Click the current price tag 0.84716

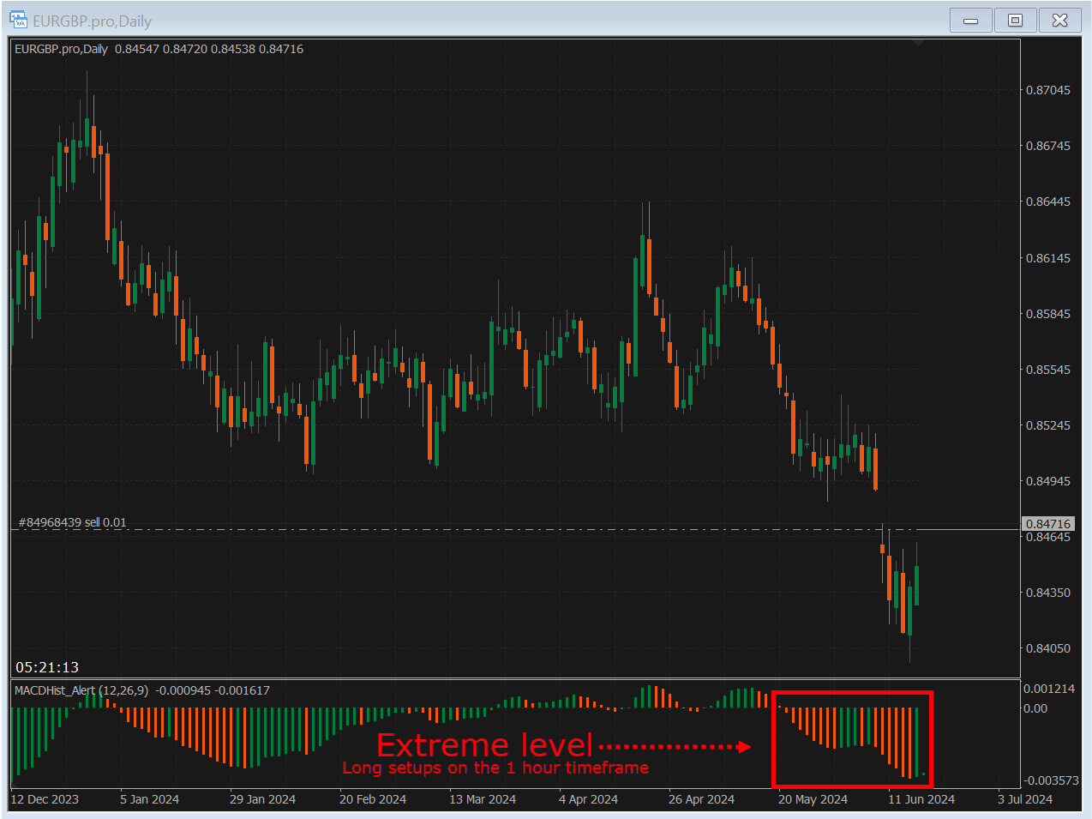(x=1047, y=524)
